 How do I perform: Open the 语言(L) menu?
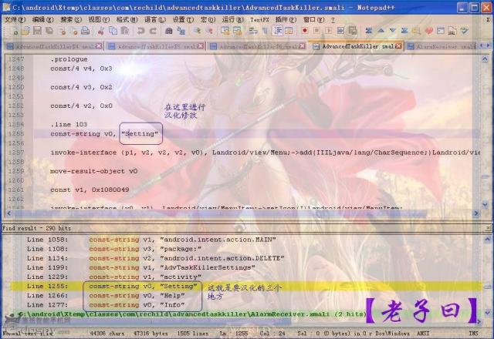[x=155, y=19]
